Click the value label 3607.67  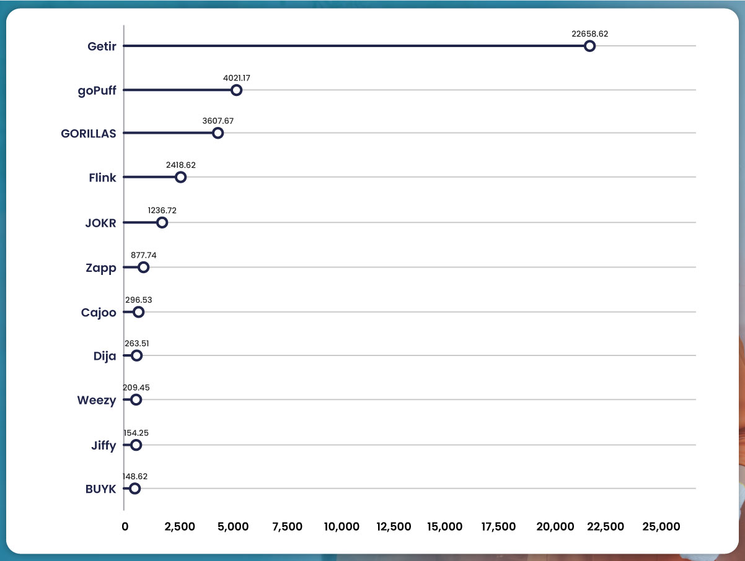tap(218, 121)
